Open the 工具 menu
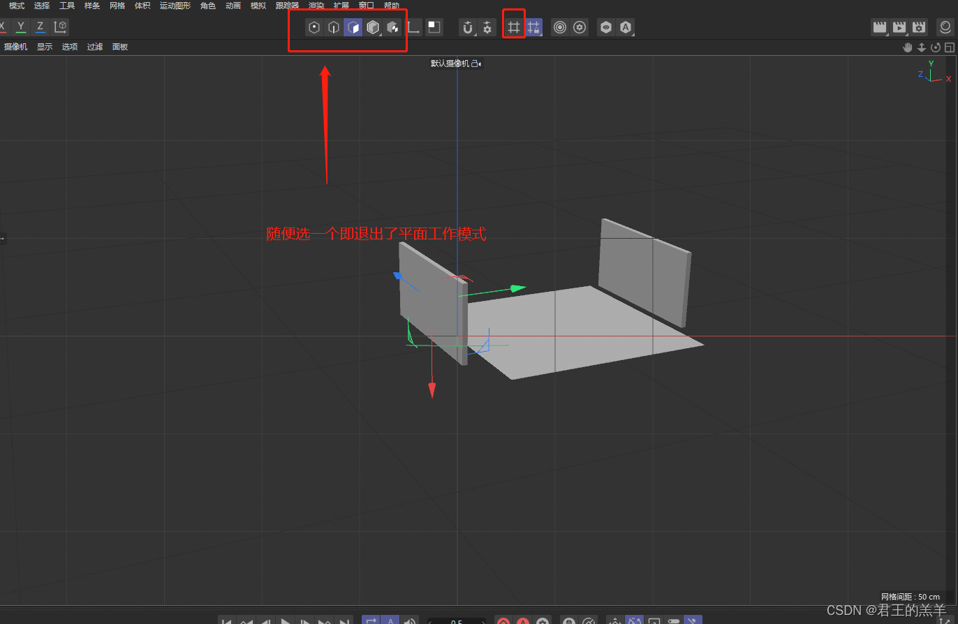The width and height of the screenshot is (958, 624). pos(67,6)
